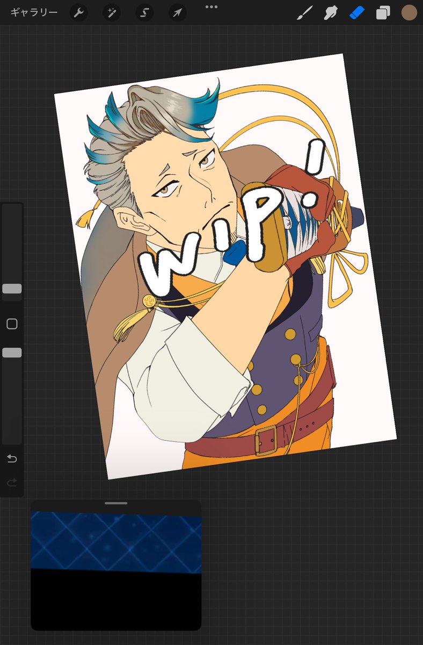The image size is (423, 645).
Task: Open the brown active color picker
Action: (x=409, y=13)
